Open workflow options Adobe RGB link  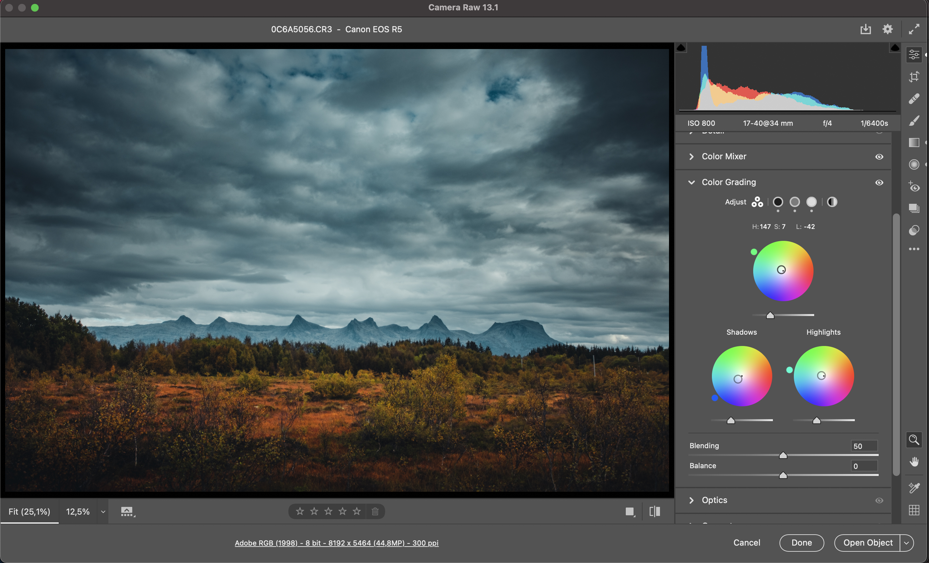click(336, 543)
